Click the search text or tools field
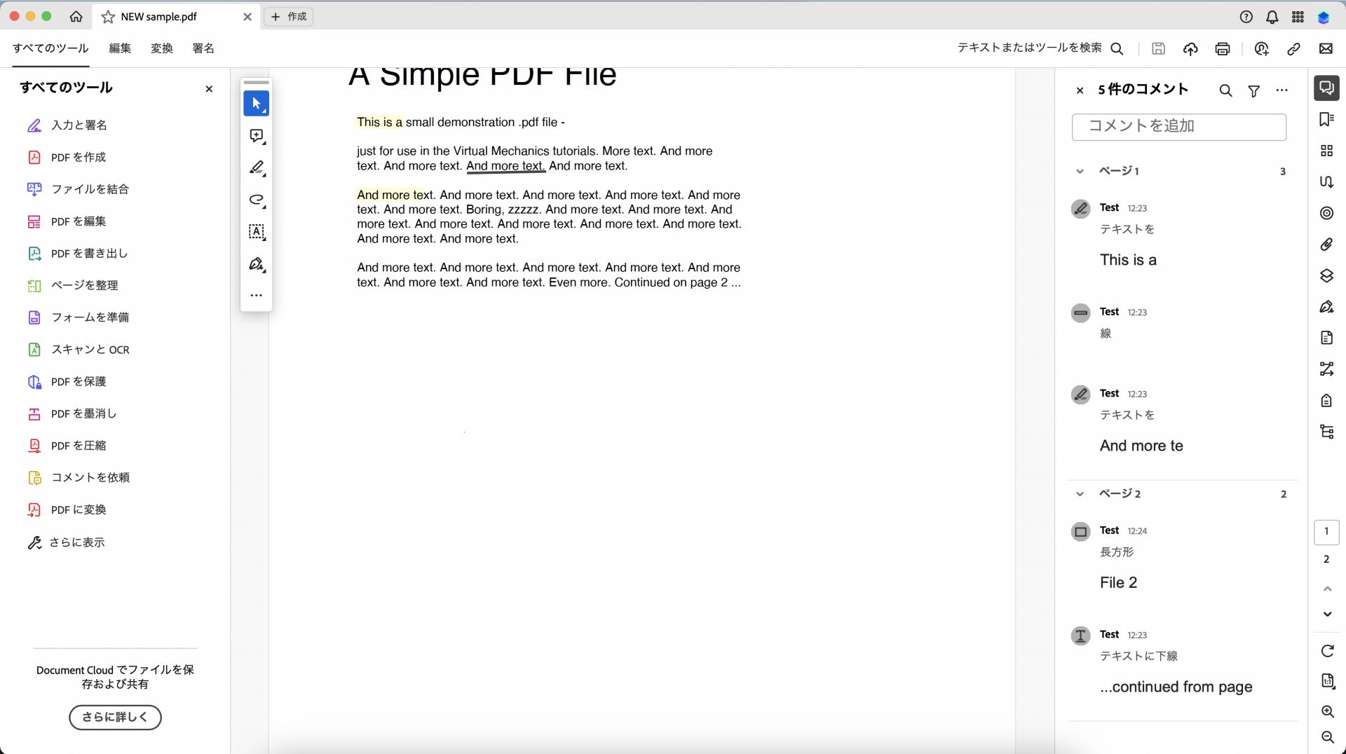 1040,48
